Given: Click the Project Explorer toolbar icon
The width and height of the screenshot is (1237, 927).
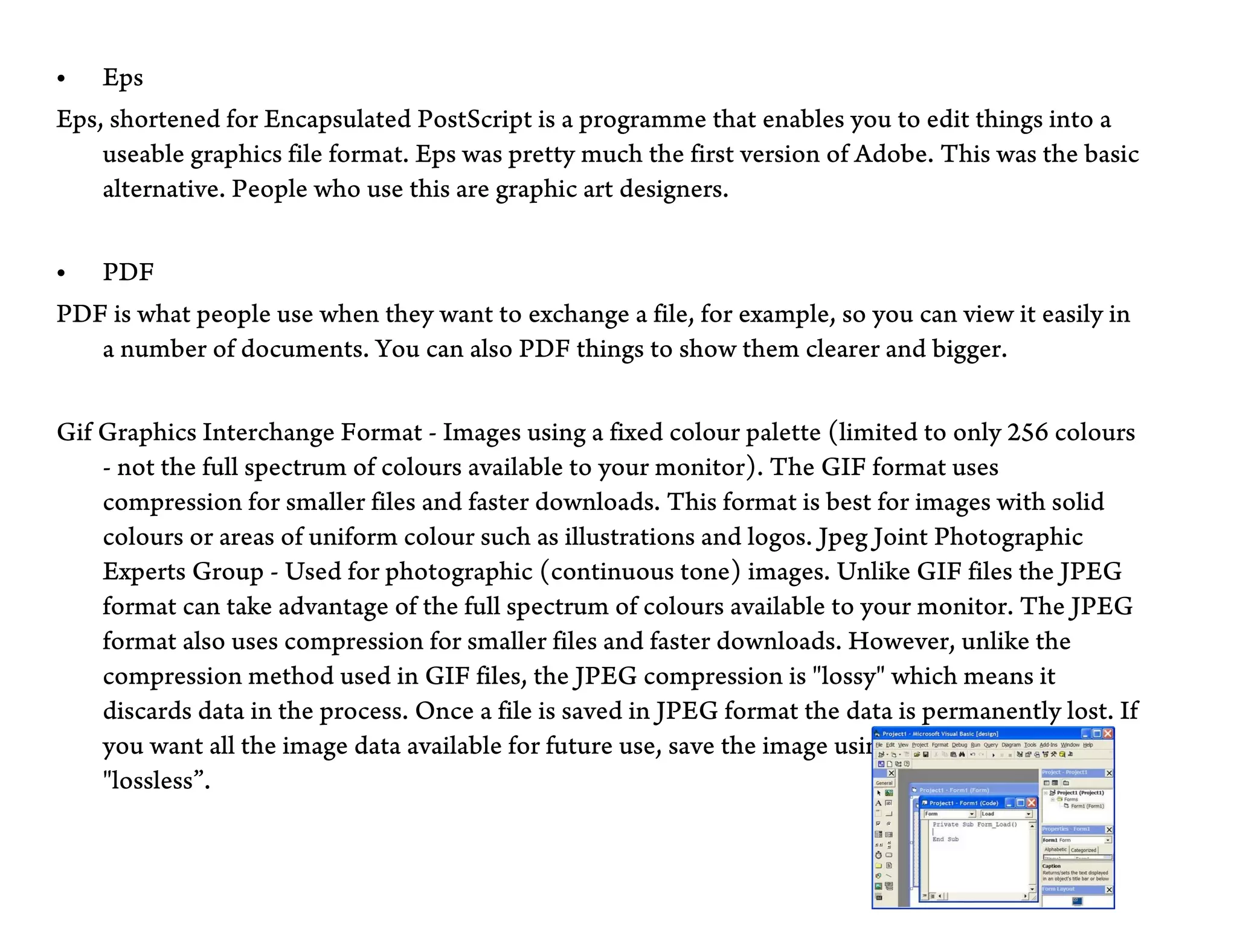Looking at the screenshot, I should (x=1020, y=754).
